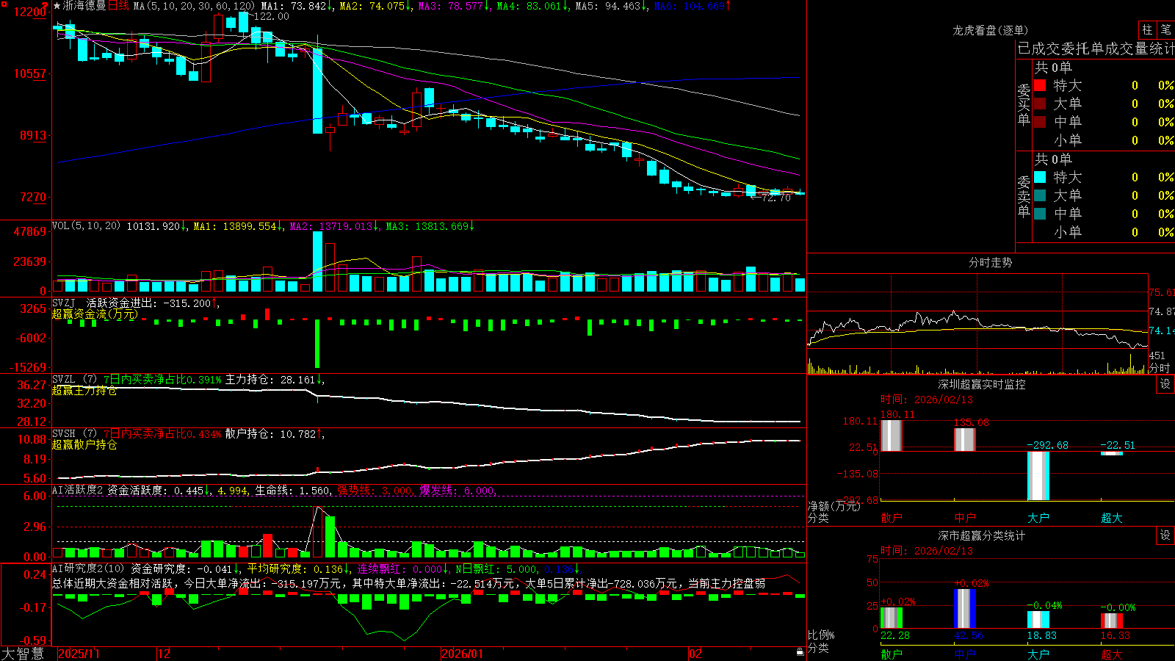Click the MA(5,10,20,30,60,120) indicator label
Viewport: 1175px width, 661px height.
(x=194, y=6)
